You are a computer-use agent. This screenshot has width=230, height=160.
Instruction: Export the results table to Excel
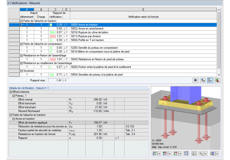click(x=217, y=80)
